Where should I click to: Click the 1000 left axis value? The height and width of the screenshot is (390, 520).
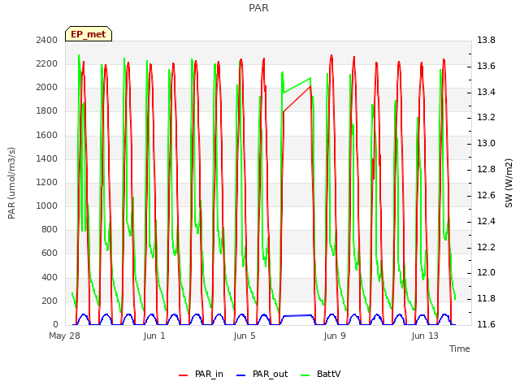click(47, 206)
